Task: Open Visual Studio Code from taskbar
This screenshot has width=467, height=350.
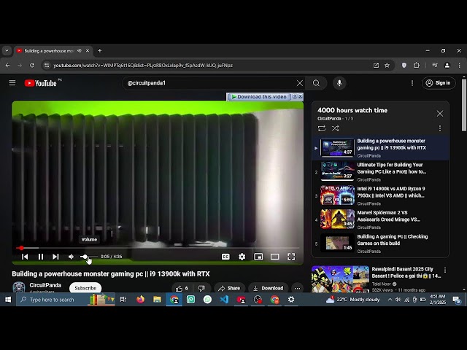Action: coord(224,300)
